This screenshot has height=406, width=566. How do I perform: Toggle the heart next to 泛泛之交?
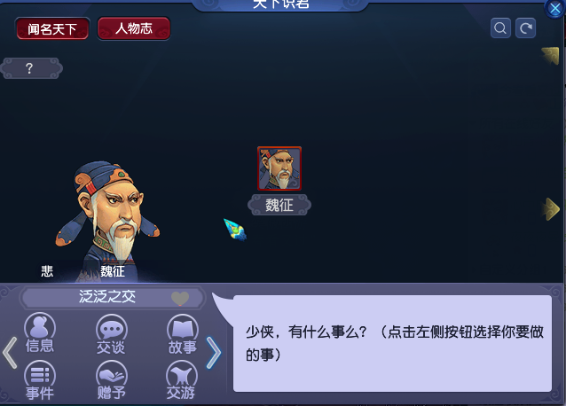(x=180, y=298)
